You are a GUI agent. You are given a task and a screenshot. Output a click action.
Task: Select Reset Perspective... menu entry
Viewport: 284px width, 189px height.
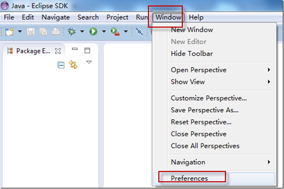click(214, 122)
